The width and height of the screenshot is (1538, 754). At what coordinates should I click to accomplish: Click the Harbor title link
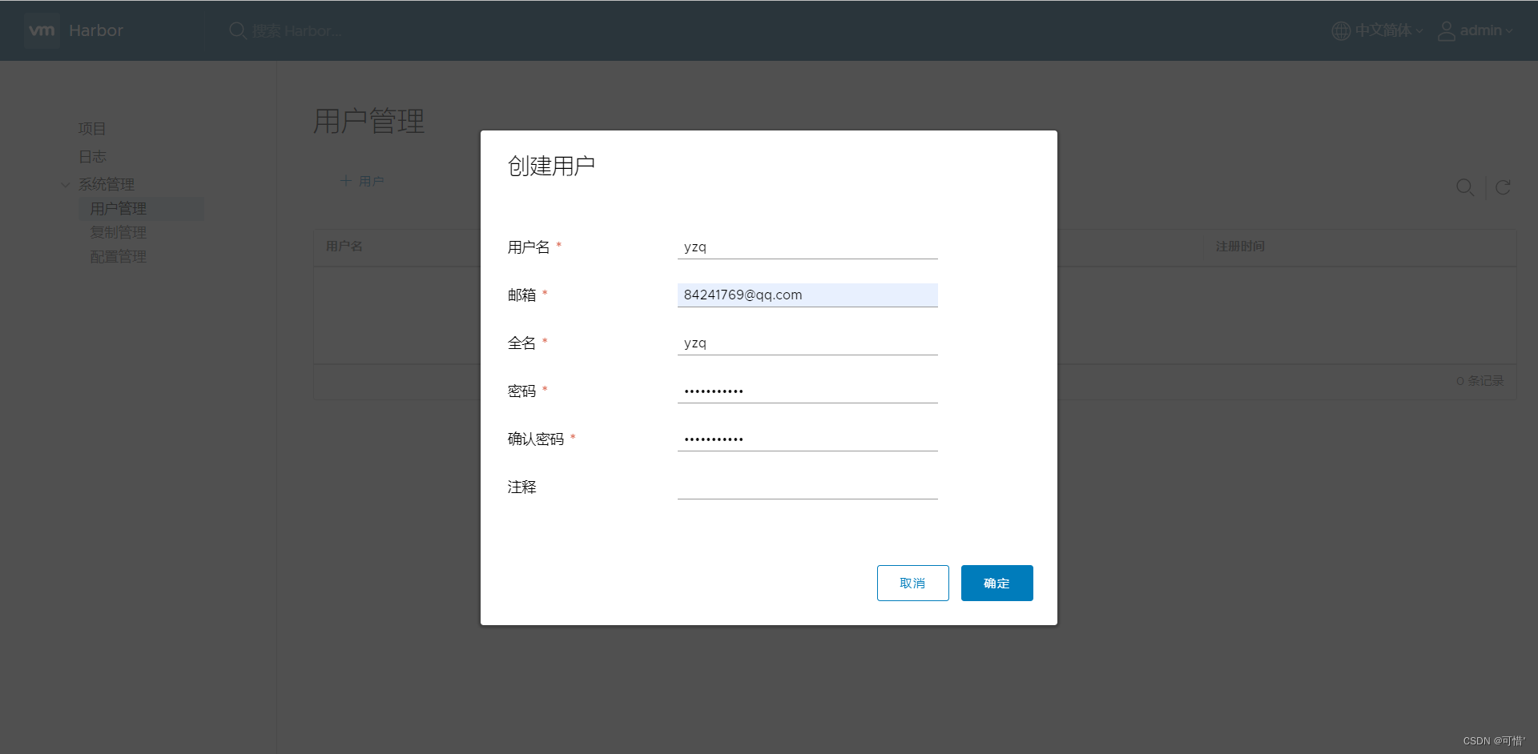pyautogui.click(x=96, y=30)
